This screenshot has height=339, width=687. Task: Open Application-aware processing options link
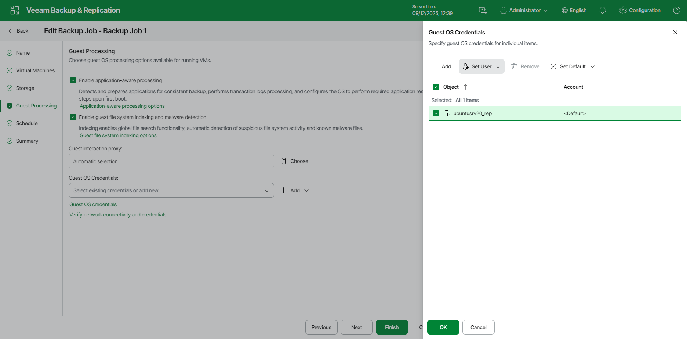coord(122,106)
